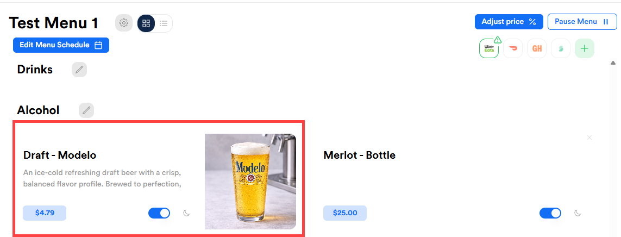Edit the Alcohol category name pencil

point(86,110)
